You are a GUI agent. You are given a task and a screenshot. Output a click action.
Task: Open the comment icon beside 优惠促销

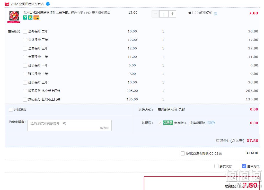215,14
